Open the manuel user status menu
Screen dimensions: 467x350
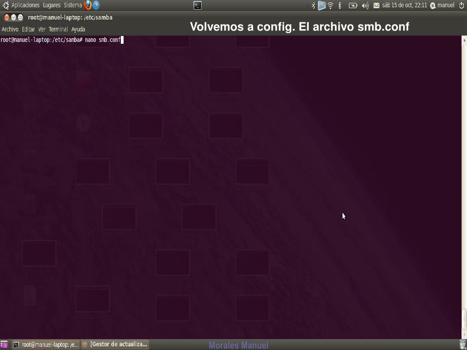tap(442, 5)
